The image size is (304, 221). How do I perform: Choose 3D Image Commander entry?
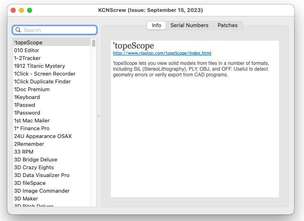(52, 191)
